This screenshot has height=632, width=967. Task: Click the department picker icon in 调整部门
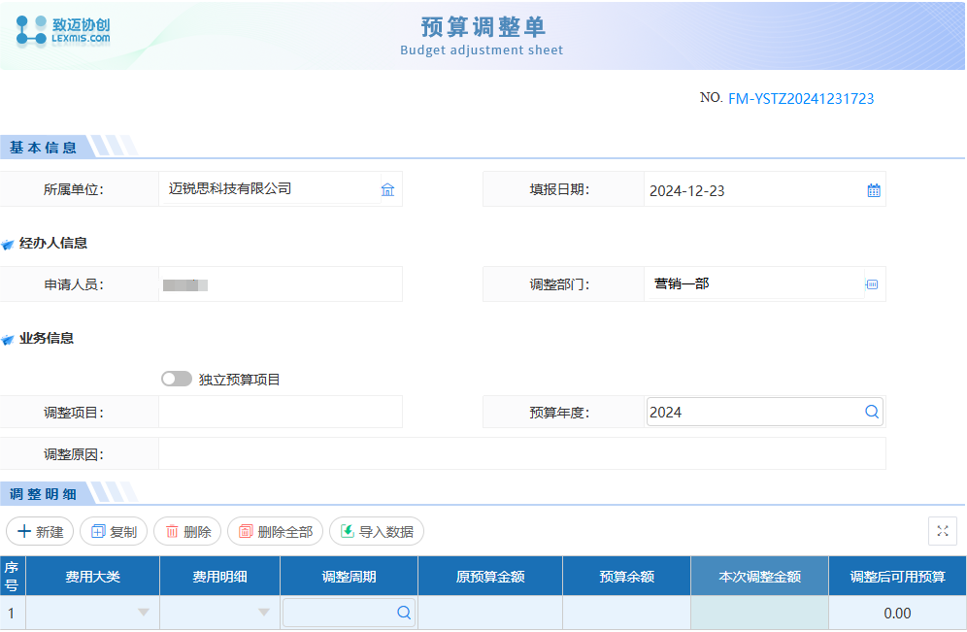pos(871,284)
